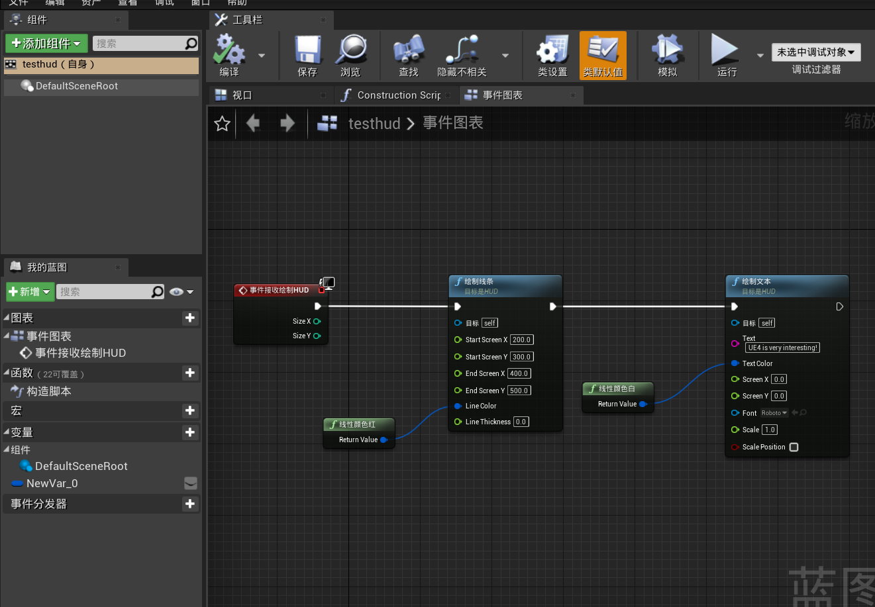Screen dimensions: 875x607
Task: Open the 添加组件 add component dropdown
Action: coord(46,43)
